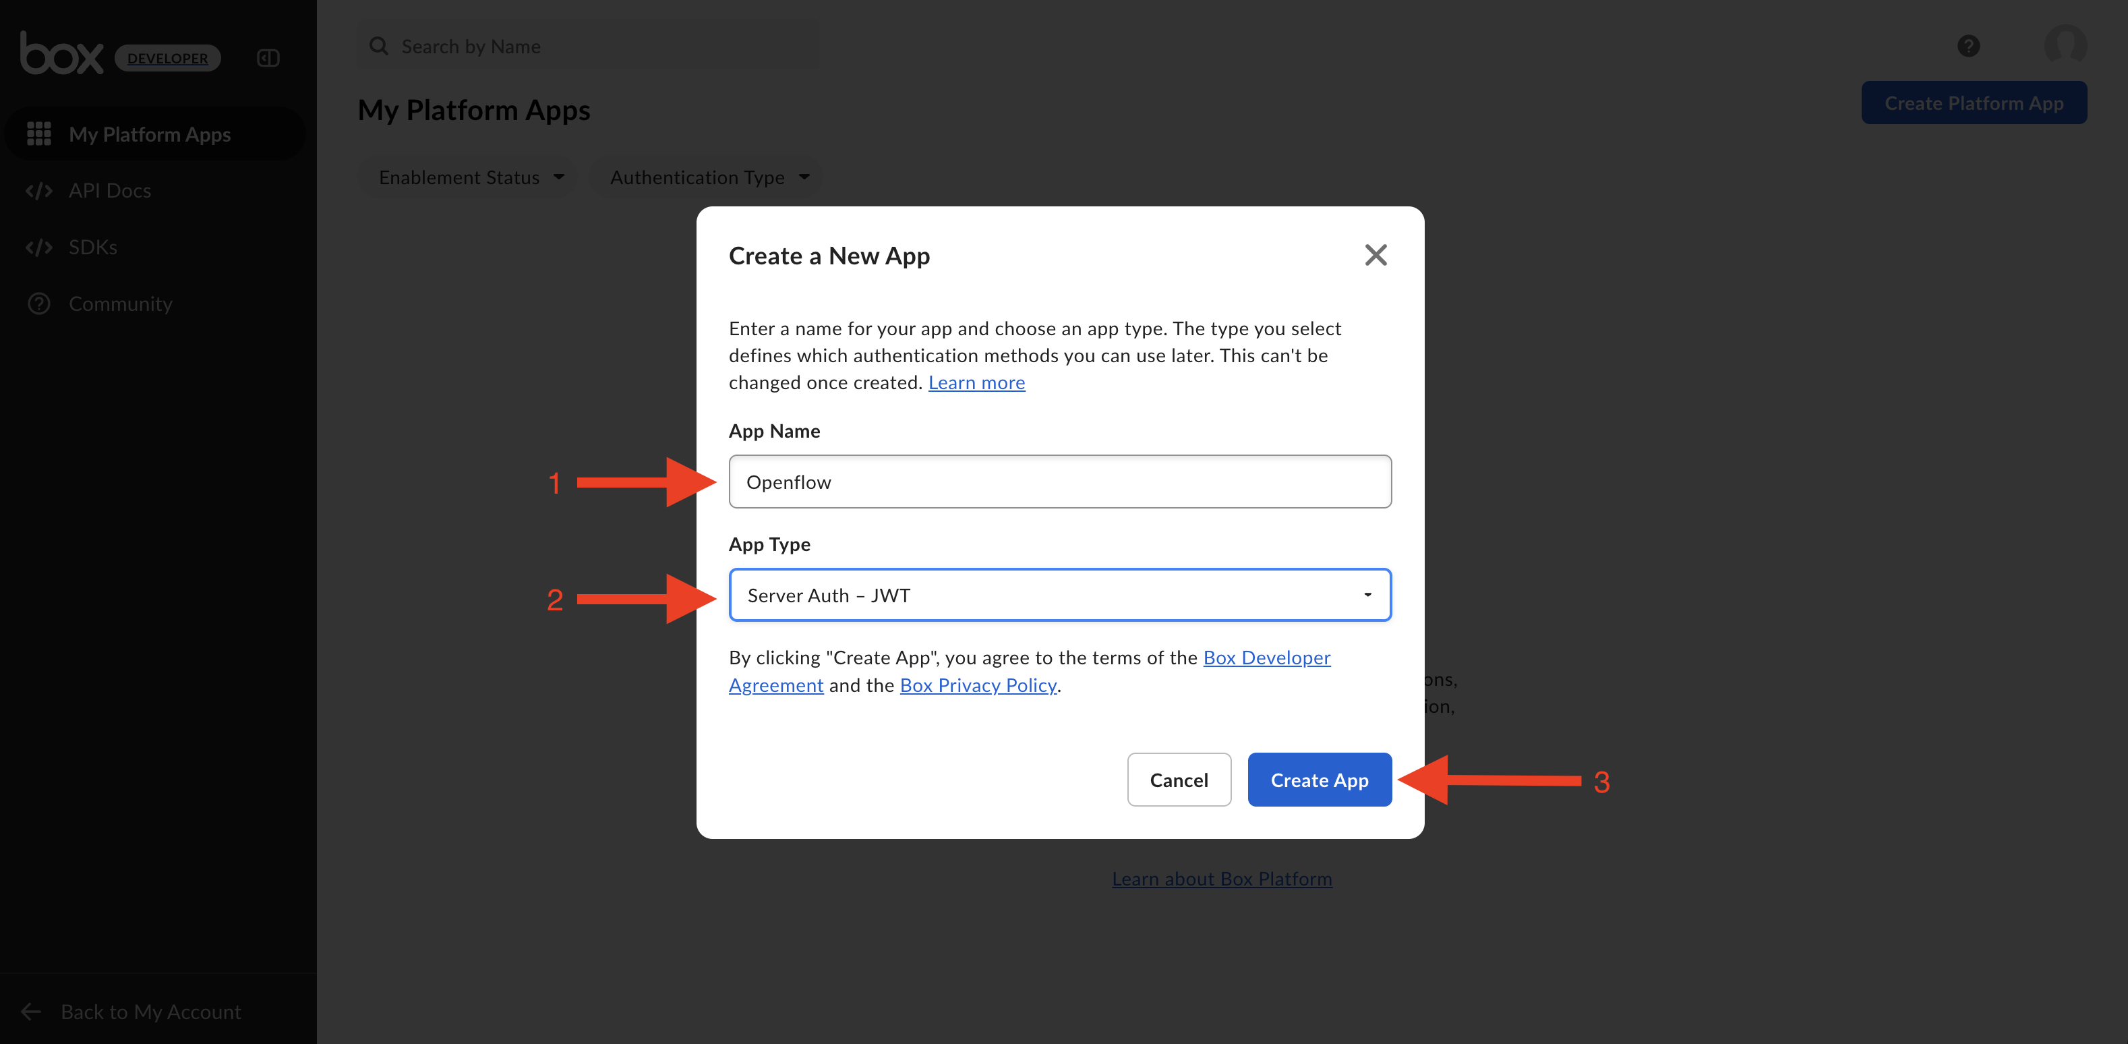The height and width of the screenshot is (1044, 2128).
Task: Click the My Platform Apps grid icon
Action: (39, 134)
